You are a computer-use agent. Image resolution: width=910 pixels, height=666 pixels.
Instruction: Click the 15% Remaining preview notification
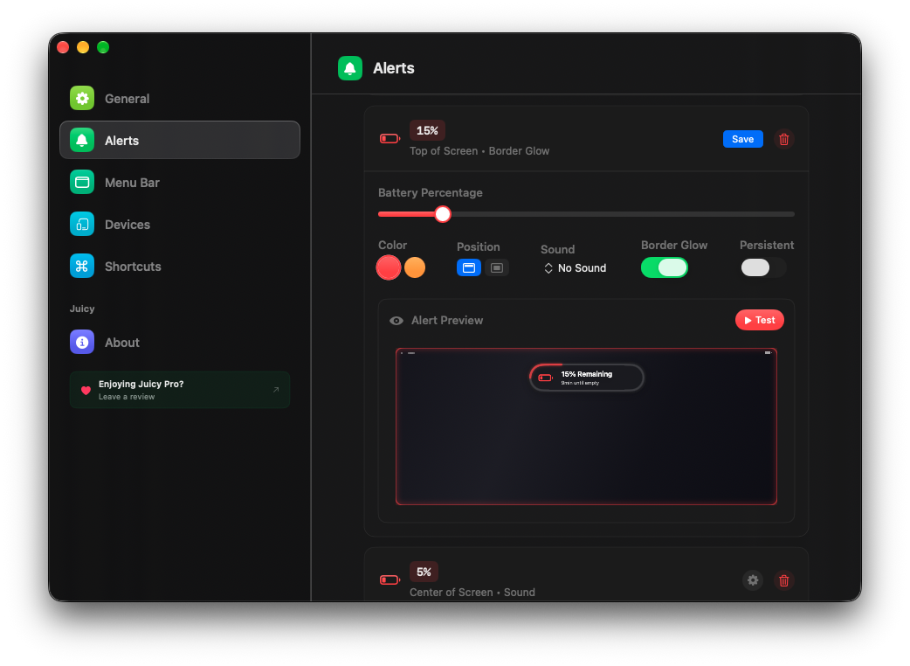click(587, 378)
